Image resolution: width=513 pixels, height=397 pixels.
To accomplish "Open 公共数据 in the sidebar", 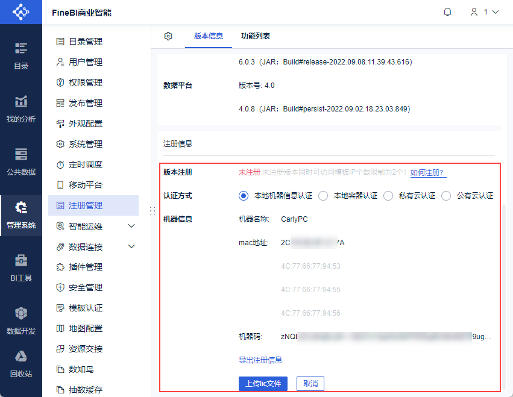I will pyautogui.click(x=21, y=162).
